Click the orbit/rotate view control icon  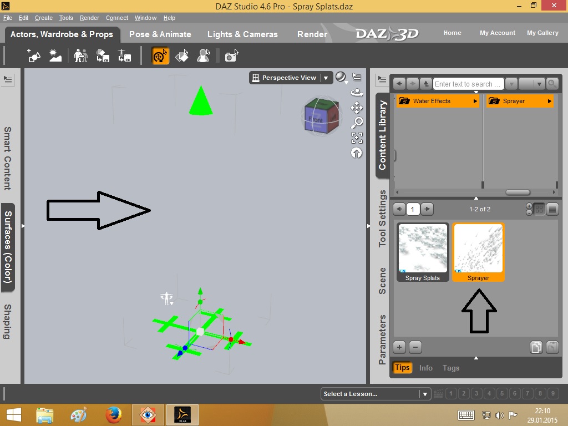[x=357, y=93]
